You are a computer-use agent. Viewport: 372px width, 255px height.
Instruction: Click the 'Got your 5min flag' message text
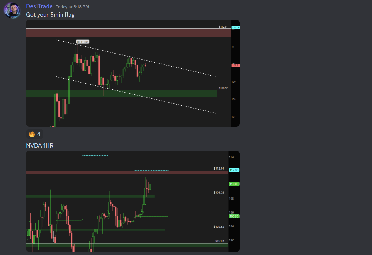(x=50, y=14)
